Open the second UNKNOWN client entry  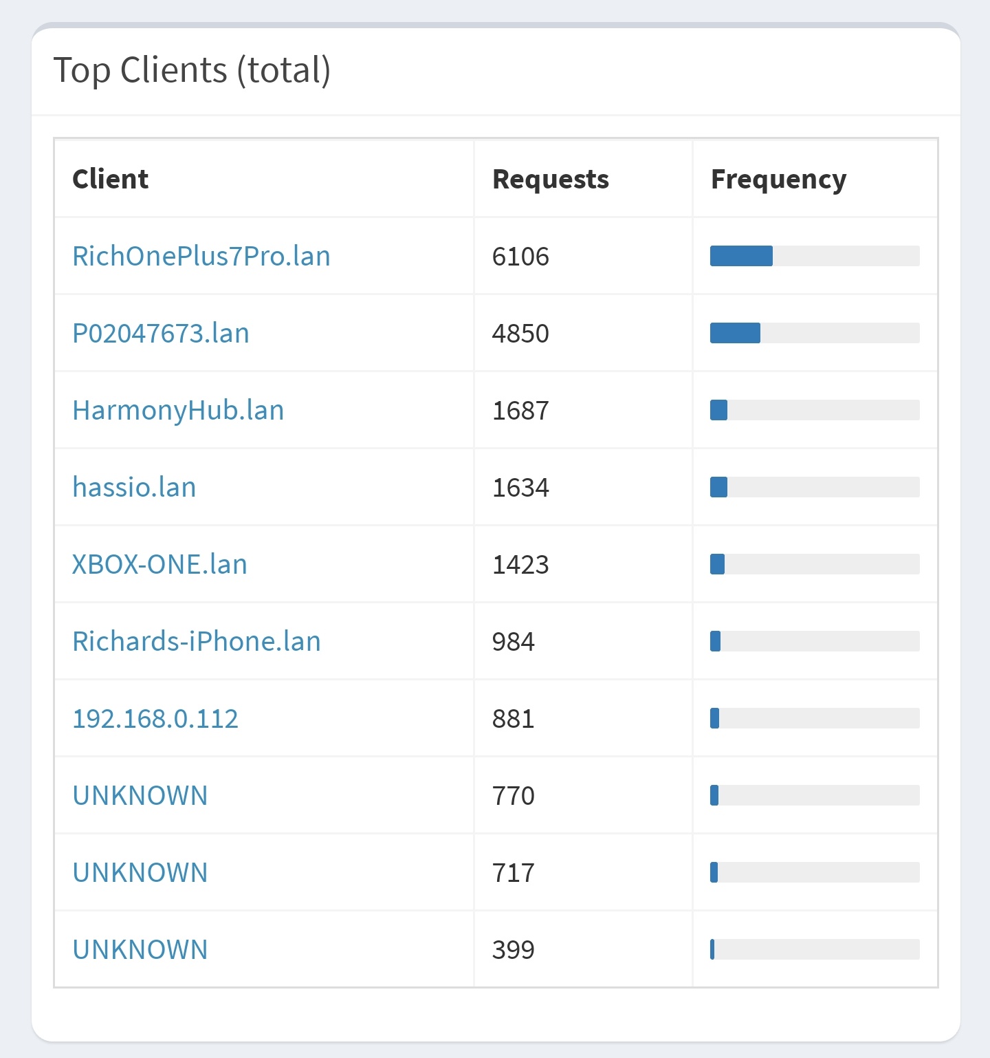click(x=140, y=872)
